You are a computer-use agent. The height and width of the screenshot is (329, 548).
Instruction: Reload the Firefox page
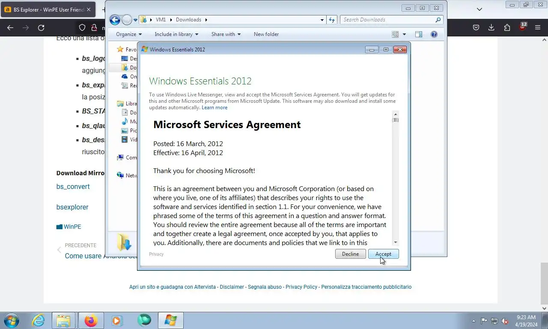41,27
